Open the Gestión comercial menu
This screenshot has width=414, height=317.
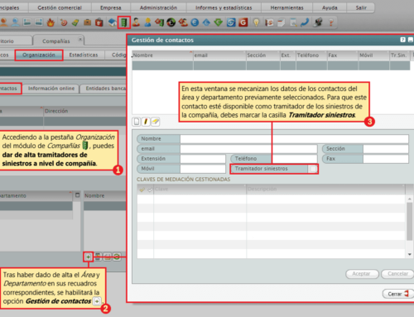click(x=60, y=7)
